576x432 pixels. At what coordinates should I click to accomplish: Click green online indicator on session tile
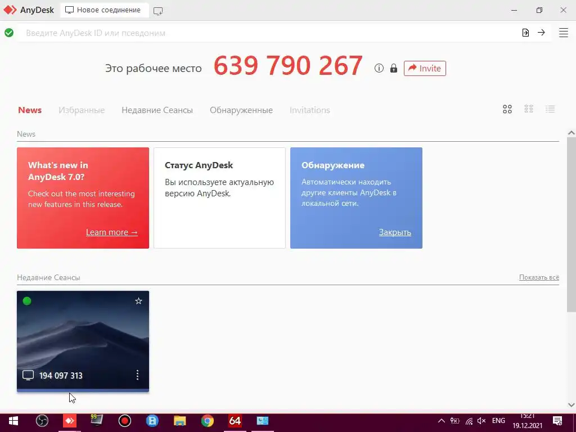point(27,301)
